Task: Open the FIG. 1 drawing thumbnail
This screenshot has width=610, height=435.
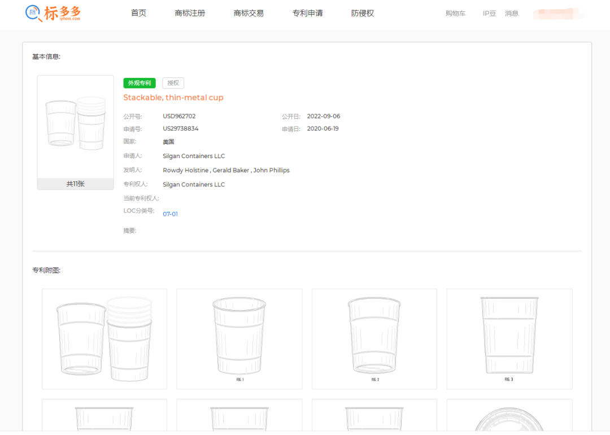Action: click(239, 339)
